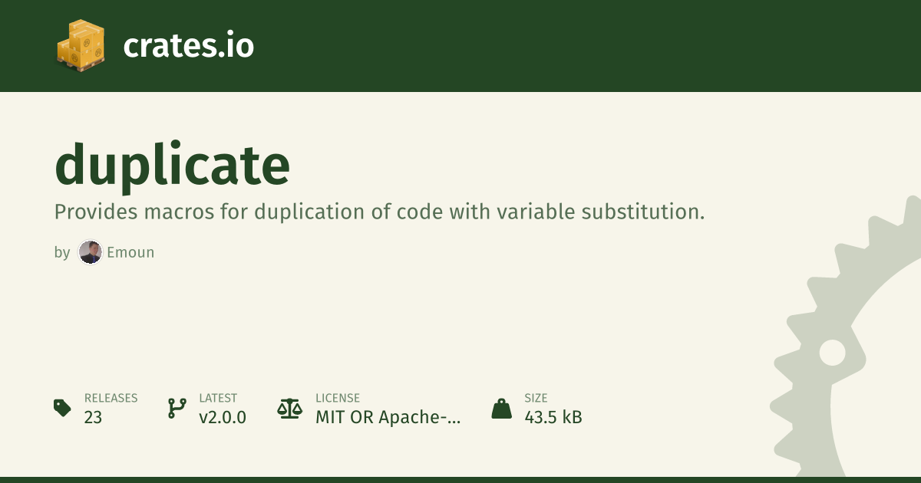Open the duplicate crate title
The height and width of the screenshot is (483, 921).
pyautogui.click(x=173, y=166)
